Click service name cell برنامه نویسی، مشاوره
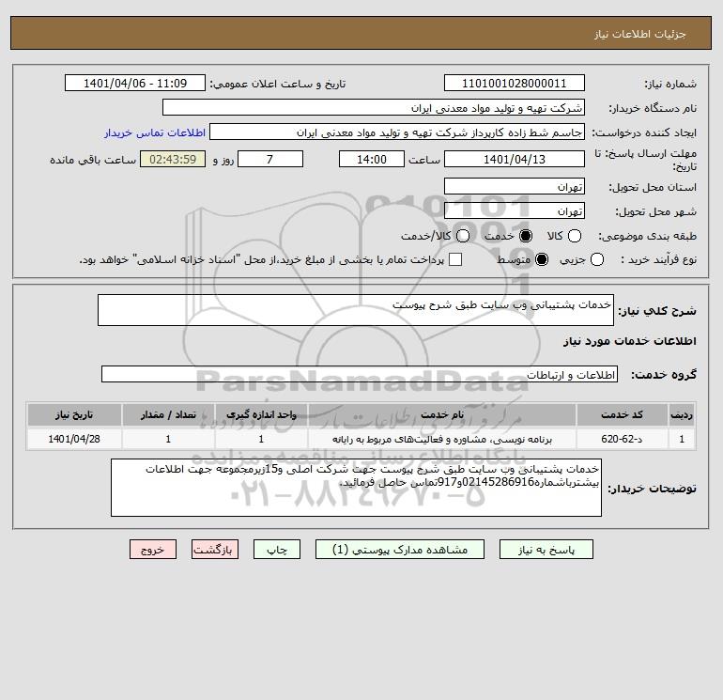Screen dimensions: 723x700 click(441, 440)
